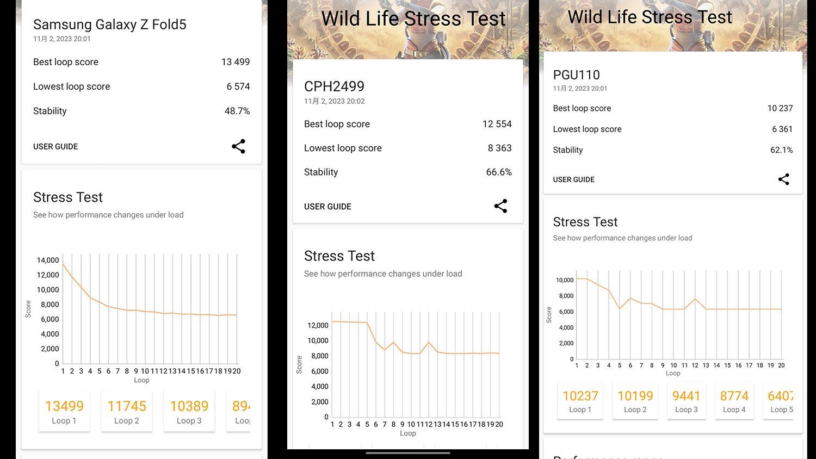Select Loop 1 tile showing 10237
The width and height of the screenshot is (816, 459).
(x=580, y=401)
